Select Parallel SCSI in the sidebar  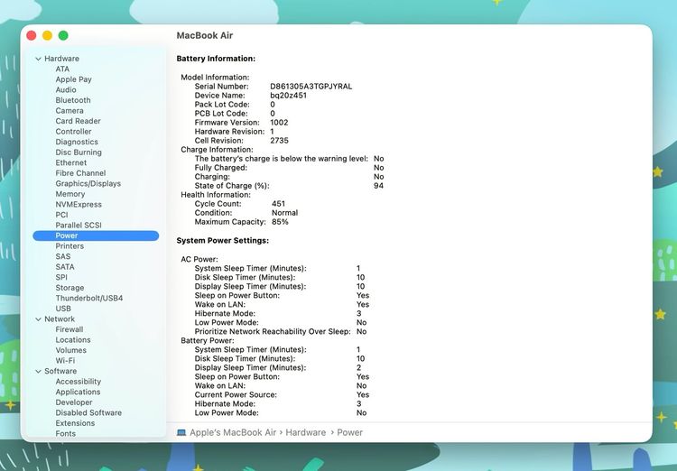(79, 226)
